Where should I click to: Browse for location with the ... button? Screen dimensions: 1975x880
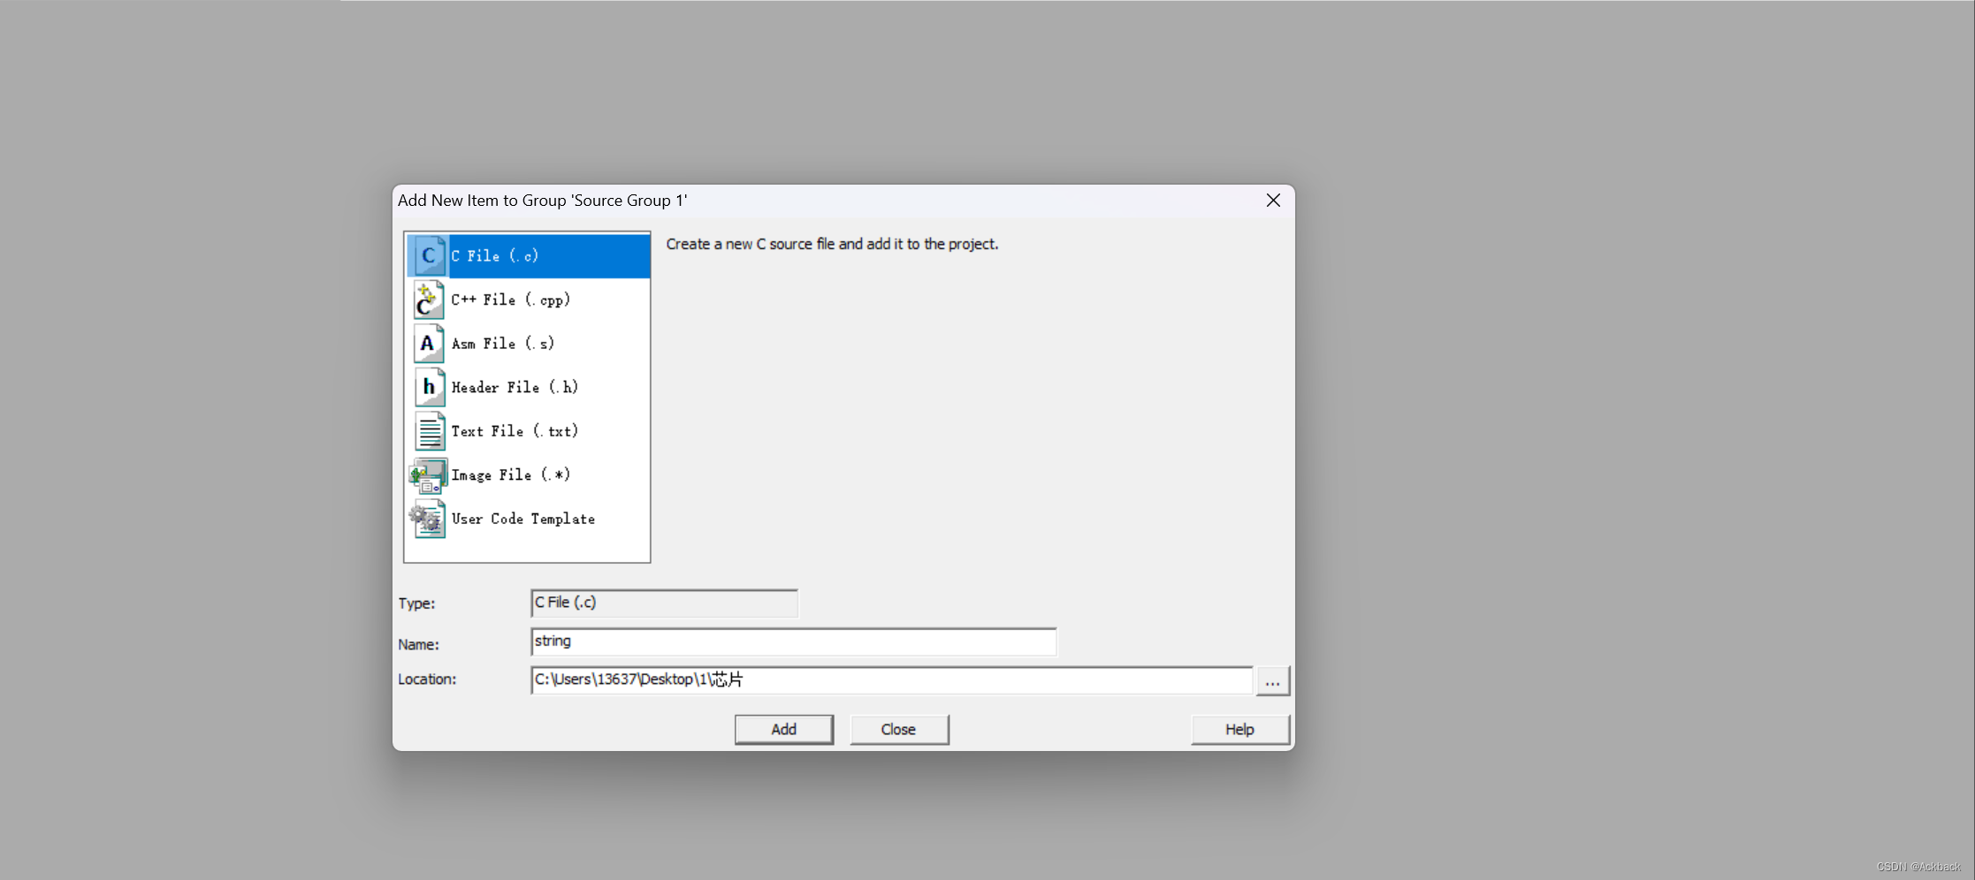[x=1273, y=681]
